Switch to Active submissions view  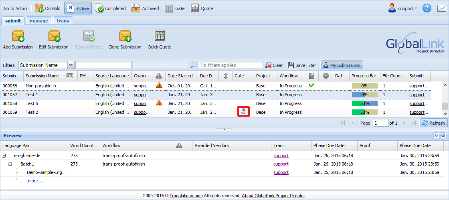click(x=78, y=8)
